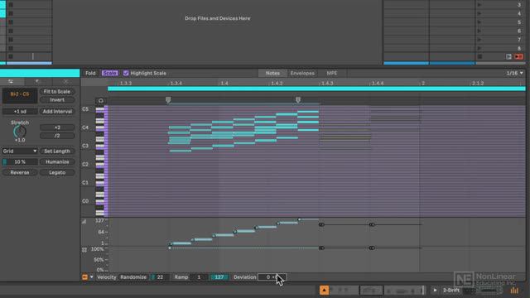Screen dimensions: 530x298
Task: Click the Stretch knob
Action: point(20,132)
